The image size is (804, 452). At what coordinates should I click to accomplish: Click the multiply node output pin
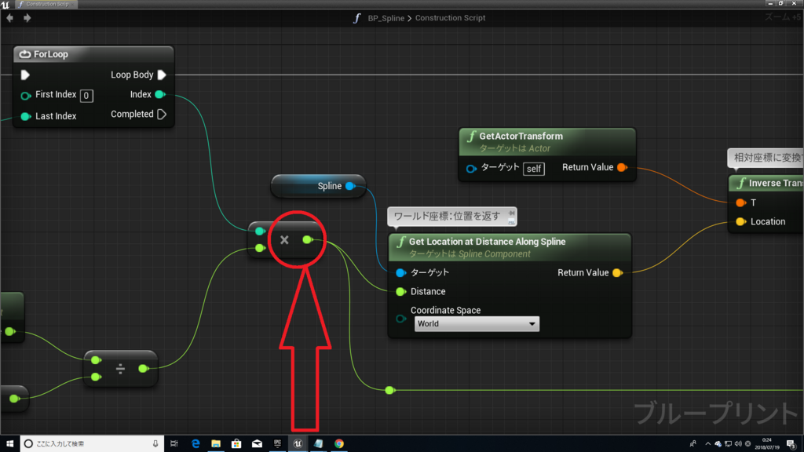coord(308,239)
